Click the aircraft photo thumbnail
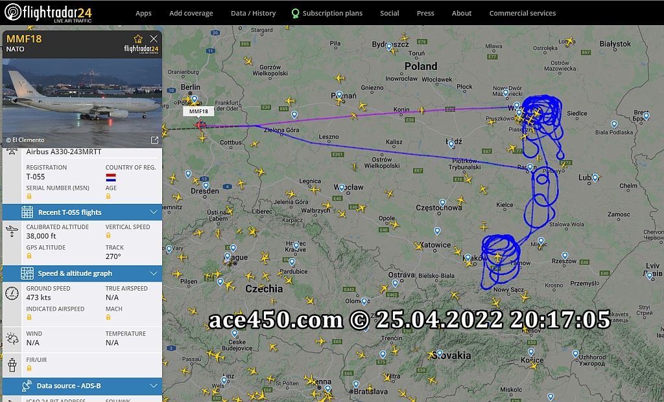Image resolution: width=664 pixels, height=402 pixels. (82, 103)
